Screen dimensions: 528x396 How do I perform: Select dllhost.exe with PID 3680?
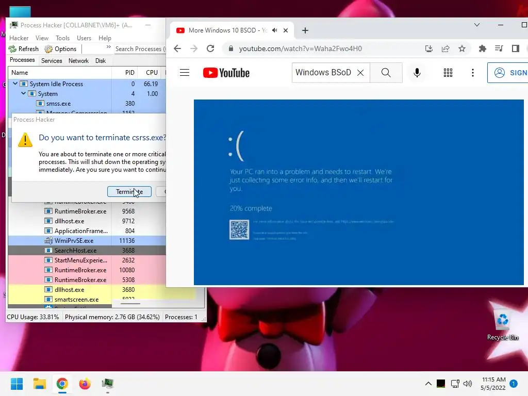87,289
